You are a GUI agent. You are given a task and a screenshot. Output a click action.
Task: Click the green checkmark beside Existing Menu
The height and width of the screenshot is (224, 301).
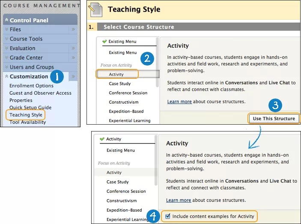[104, 42]
